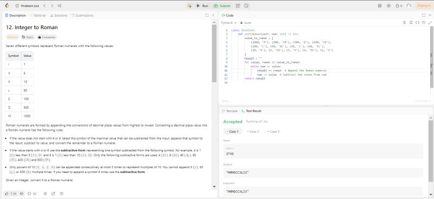Pick a random problem with shuffle icon
Image resolution: width=434 pixels, height=199 pixels.
(x=59, y=5)
